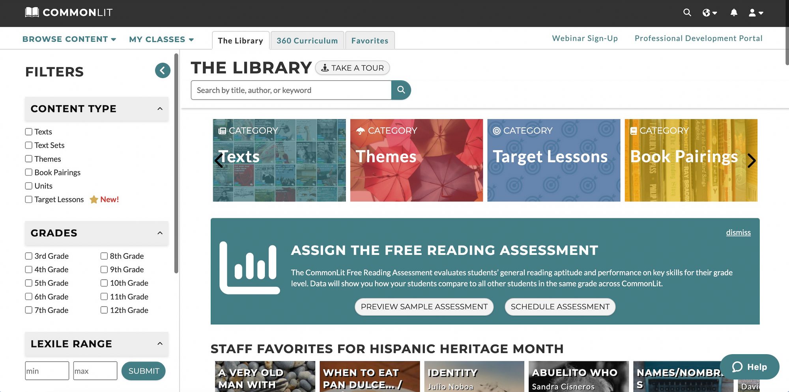This screenshot has width=789, height=392.
Task: Open the Target Lessons category card
Action: pyautogui.click(x=554, y=160)
